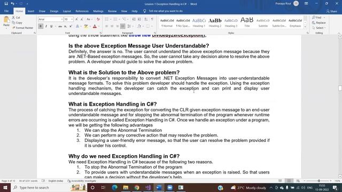Open Task View on the taskbar
Screen dimensions: 342x192
(x=103, y=187)
